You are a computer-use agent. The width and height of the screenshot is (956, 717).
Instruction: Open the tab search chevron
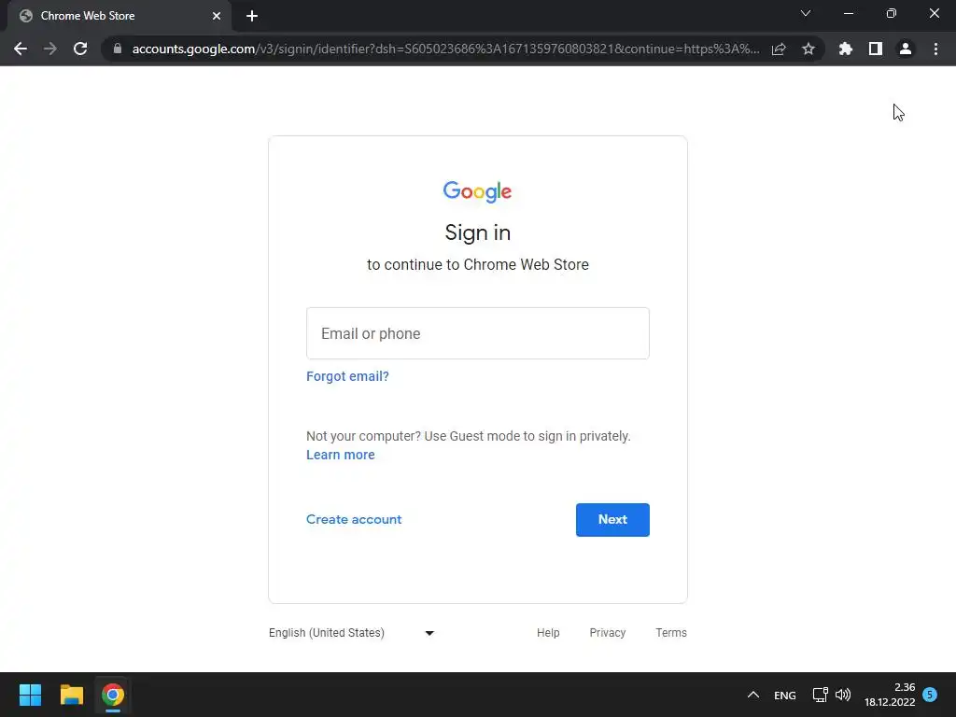click(x=806, y=13)
